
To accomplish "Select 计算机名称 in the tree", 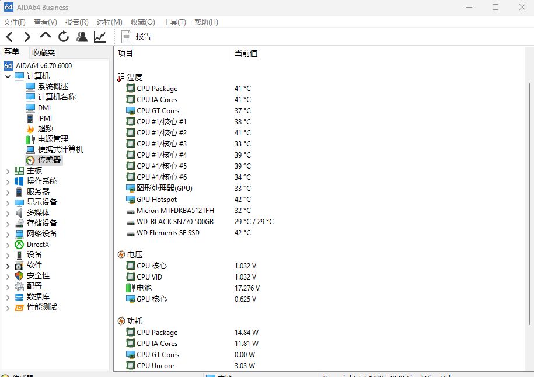I will tap(57, 97).
